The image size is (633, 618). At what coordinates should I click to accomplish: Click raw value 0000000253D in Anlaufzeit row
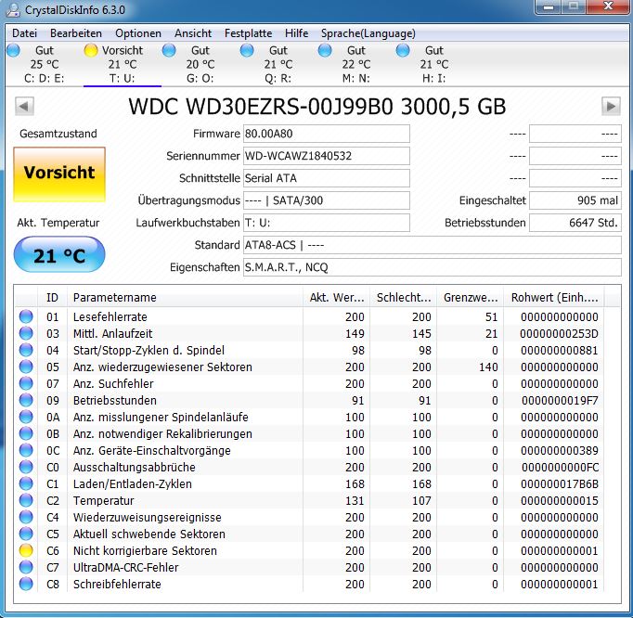click(559, 333)
